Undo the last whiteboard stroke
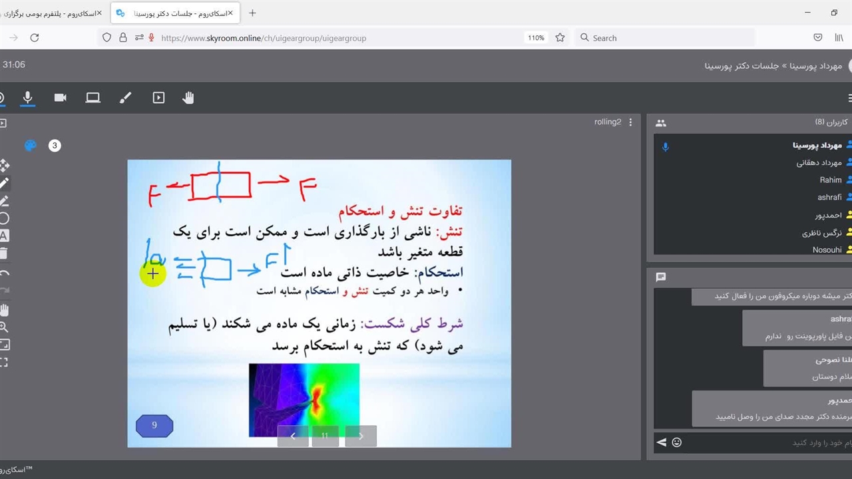The height and width of the screenshot is (479, 852). click(x=4, y=273)
